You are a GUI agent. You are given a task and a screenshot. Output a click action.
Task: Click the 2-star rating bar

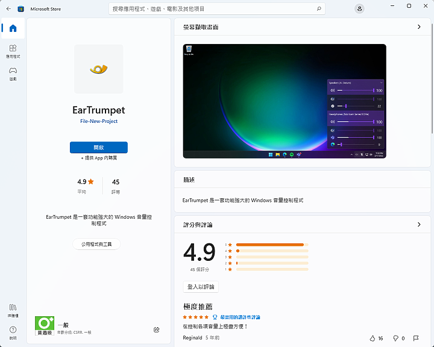(272, 263)
